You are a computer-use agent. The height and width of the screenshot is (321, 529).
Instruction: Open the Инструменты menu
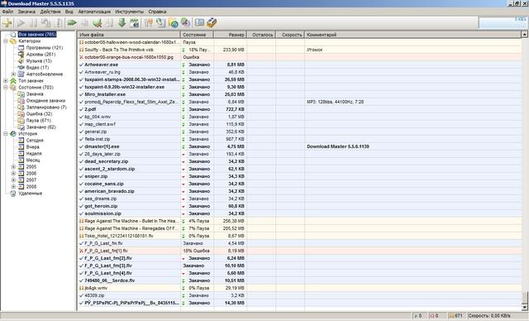coord(129,12)
